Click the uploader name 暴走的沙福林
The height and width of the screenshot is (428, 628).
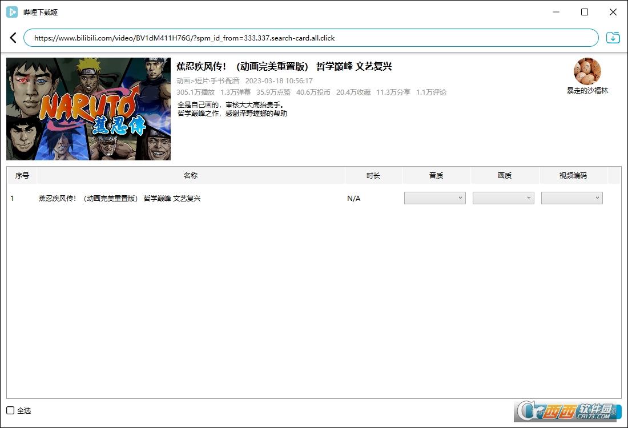(x=587, y=91)
